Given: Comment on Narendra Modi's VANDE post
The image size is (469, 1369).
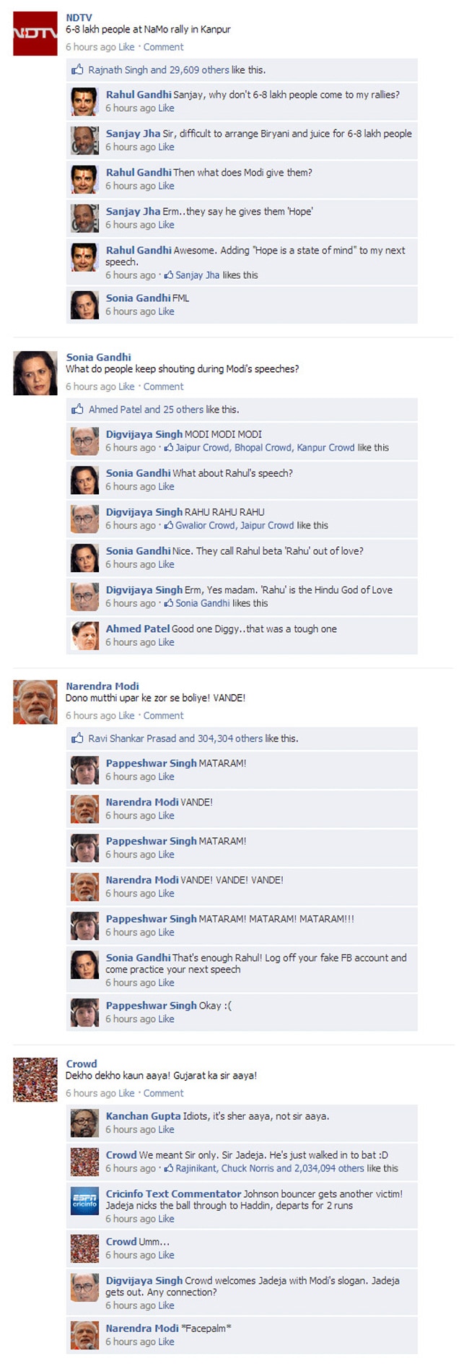Looking at the screenshot, I should tap(163, 715).
